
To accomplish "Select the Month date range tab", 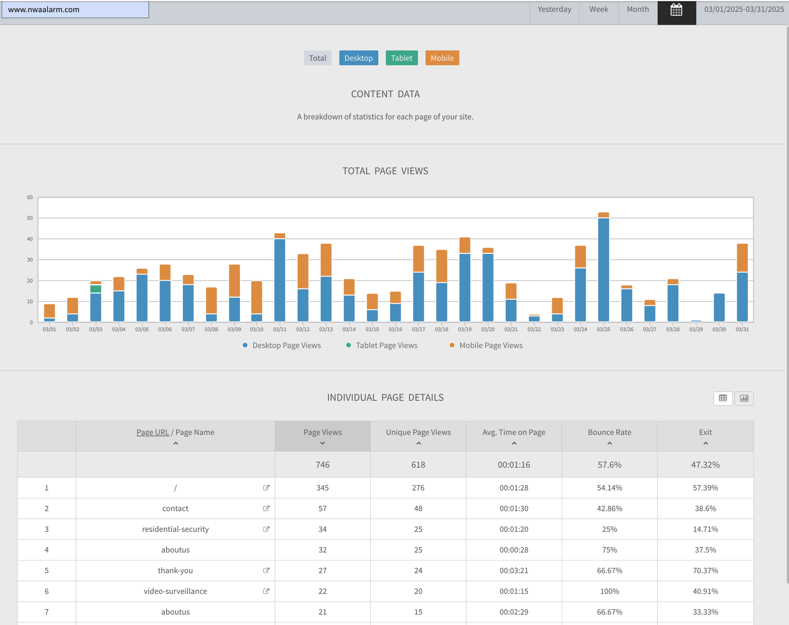I will pyautogui.click(x=637, y=9).
